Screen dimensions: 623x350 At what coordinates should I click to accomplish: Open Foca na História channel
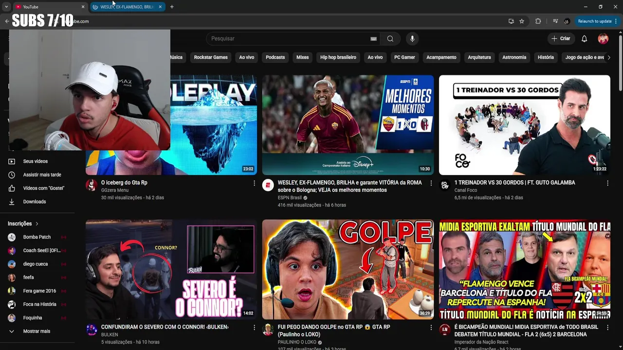pos(37,304)
